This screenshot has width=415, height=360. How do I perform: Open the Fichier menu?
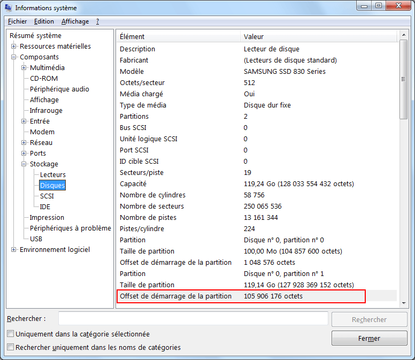click(18, 21)
